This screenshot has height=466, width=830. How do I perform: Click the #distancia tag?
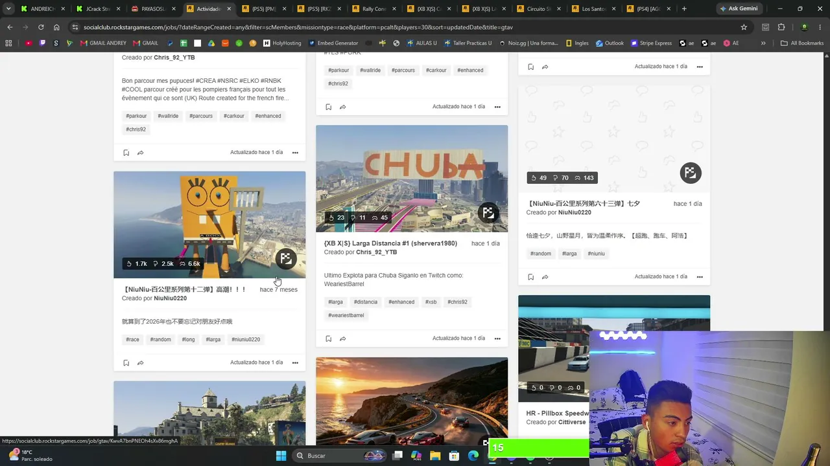point(365,302)
